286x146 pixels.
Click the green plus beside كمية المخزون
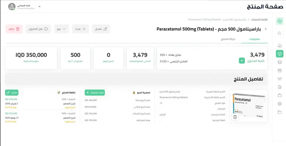point(242,61)
